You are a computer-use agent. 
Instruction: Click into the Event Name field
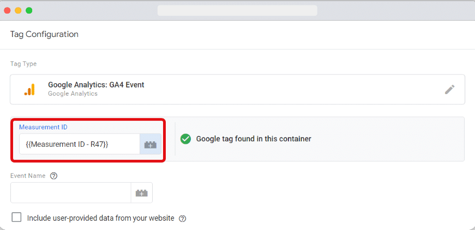71,193
